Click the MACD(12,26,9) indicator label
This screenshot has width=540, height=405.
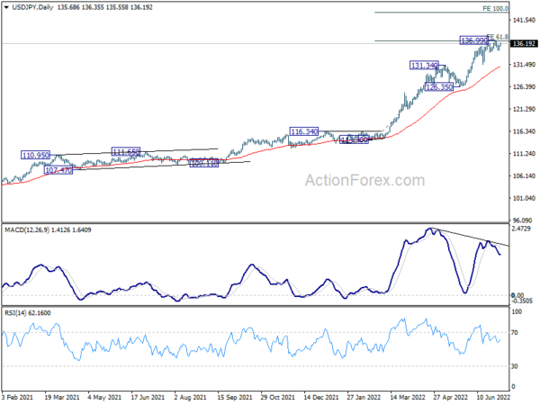[x=27, y=230]
